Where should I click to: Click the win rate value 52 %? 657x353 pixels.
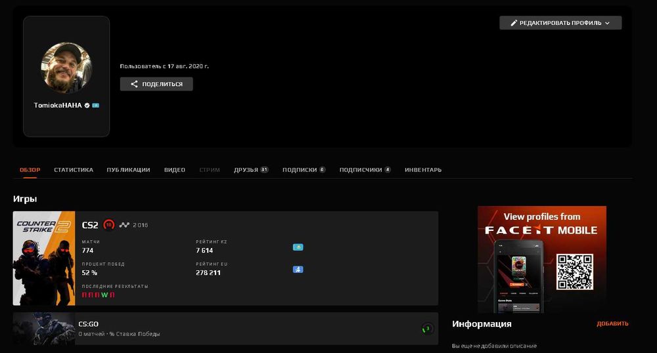(x=89, y=273)
